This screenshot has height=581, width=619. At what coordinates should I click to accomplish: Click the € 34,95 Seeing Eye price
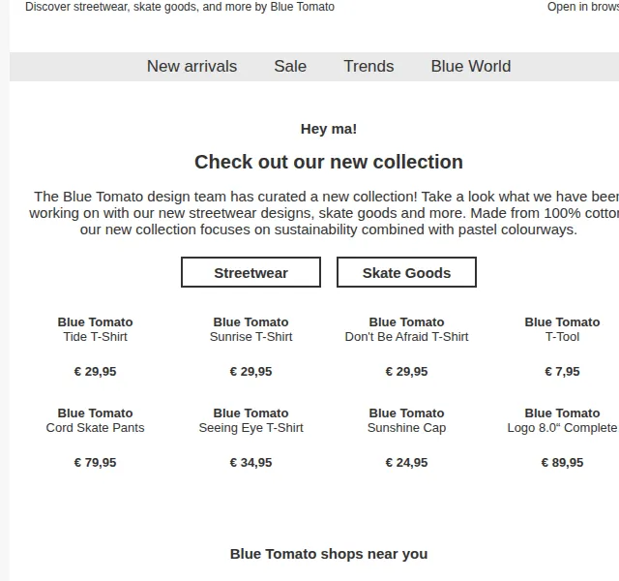click(x=251, y=463)
